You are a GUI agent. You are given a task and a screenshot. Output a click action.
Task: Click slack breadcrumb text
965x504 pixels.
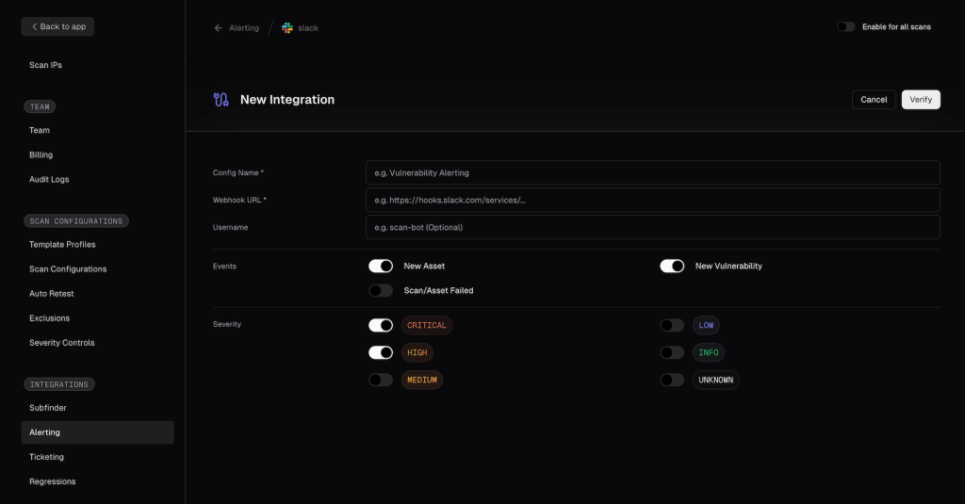pos(308,27)
